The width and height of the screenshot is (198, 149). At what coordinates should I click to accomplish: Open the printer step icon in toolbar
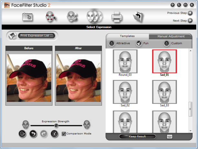point(117,17)
